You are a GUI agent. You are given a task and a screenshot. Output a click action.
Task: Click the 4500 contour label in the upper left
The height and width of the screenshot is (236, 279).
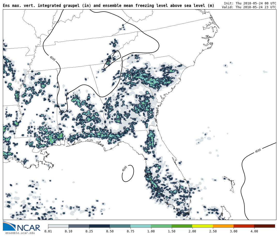52,59
